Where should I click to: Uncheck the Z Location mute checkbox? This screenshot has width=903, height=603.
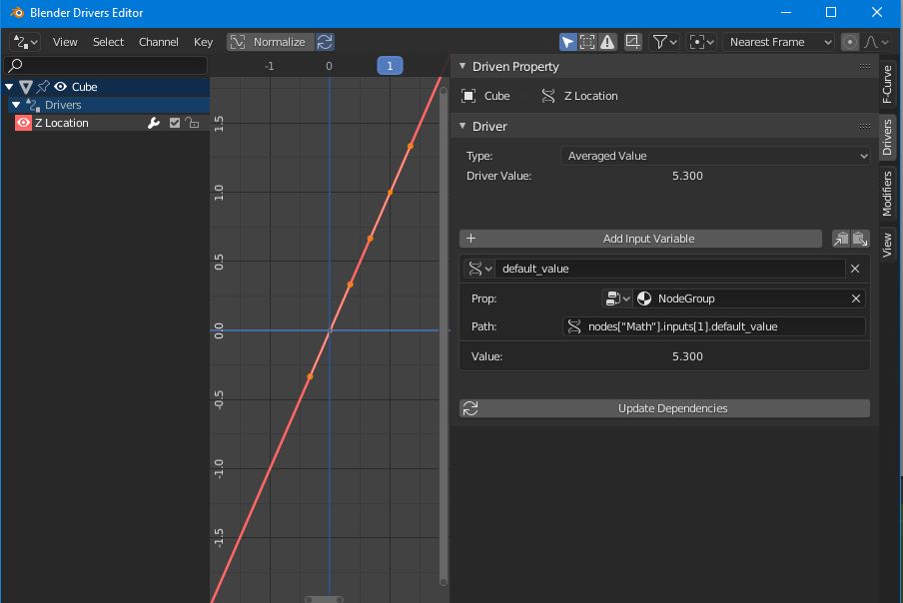click(x=175, y=123)
